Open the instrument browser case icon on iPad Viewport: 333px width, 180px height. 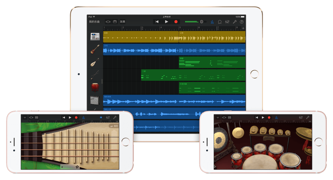click(115, 22)
